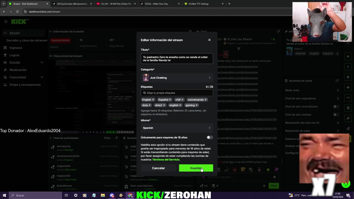Open Filtro in Feed de actividades
This screenshot has height=199, width=354.
[x=107, y=138]
